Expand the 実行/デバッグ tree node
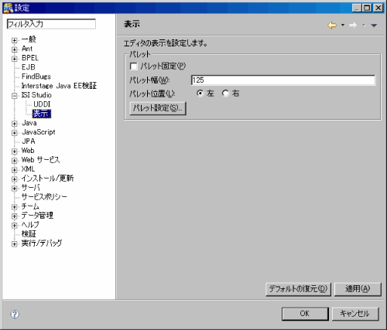 pos(15,244)
